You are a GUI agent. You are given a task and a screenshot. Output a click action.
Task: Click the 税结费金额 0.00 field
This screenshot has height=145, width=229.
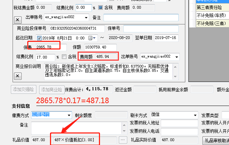(x=44, y=8)
